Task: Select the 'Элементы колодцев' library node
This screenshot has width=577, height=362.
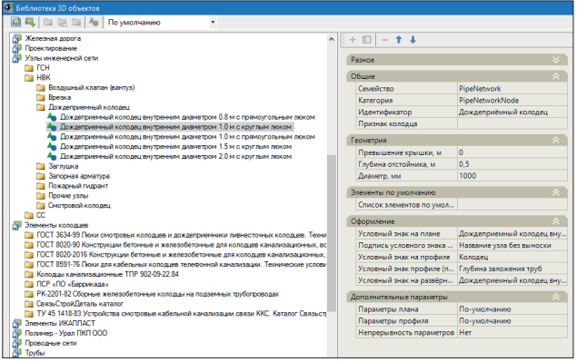Action: (x=56, y=225)
